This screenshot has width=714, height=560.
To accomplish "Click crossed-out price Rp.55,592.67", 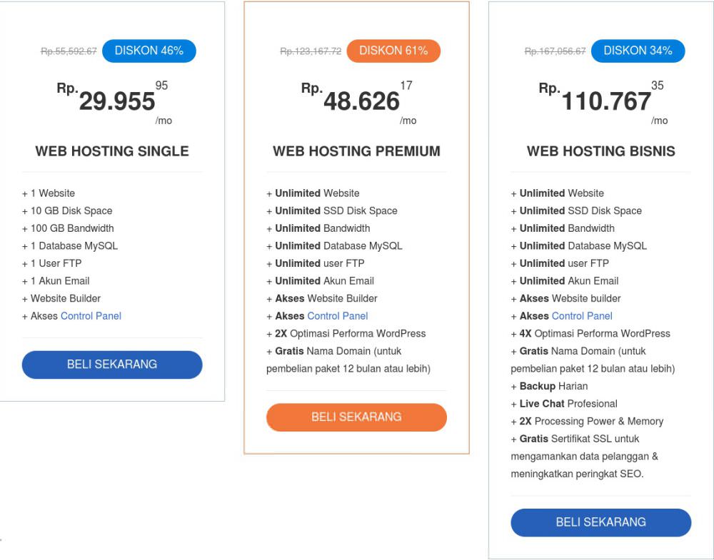I will (69, 51).
